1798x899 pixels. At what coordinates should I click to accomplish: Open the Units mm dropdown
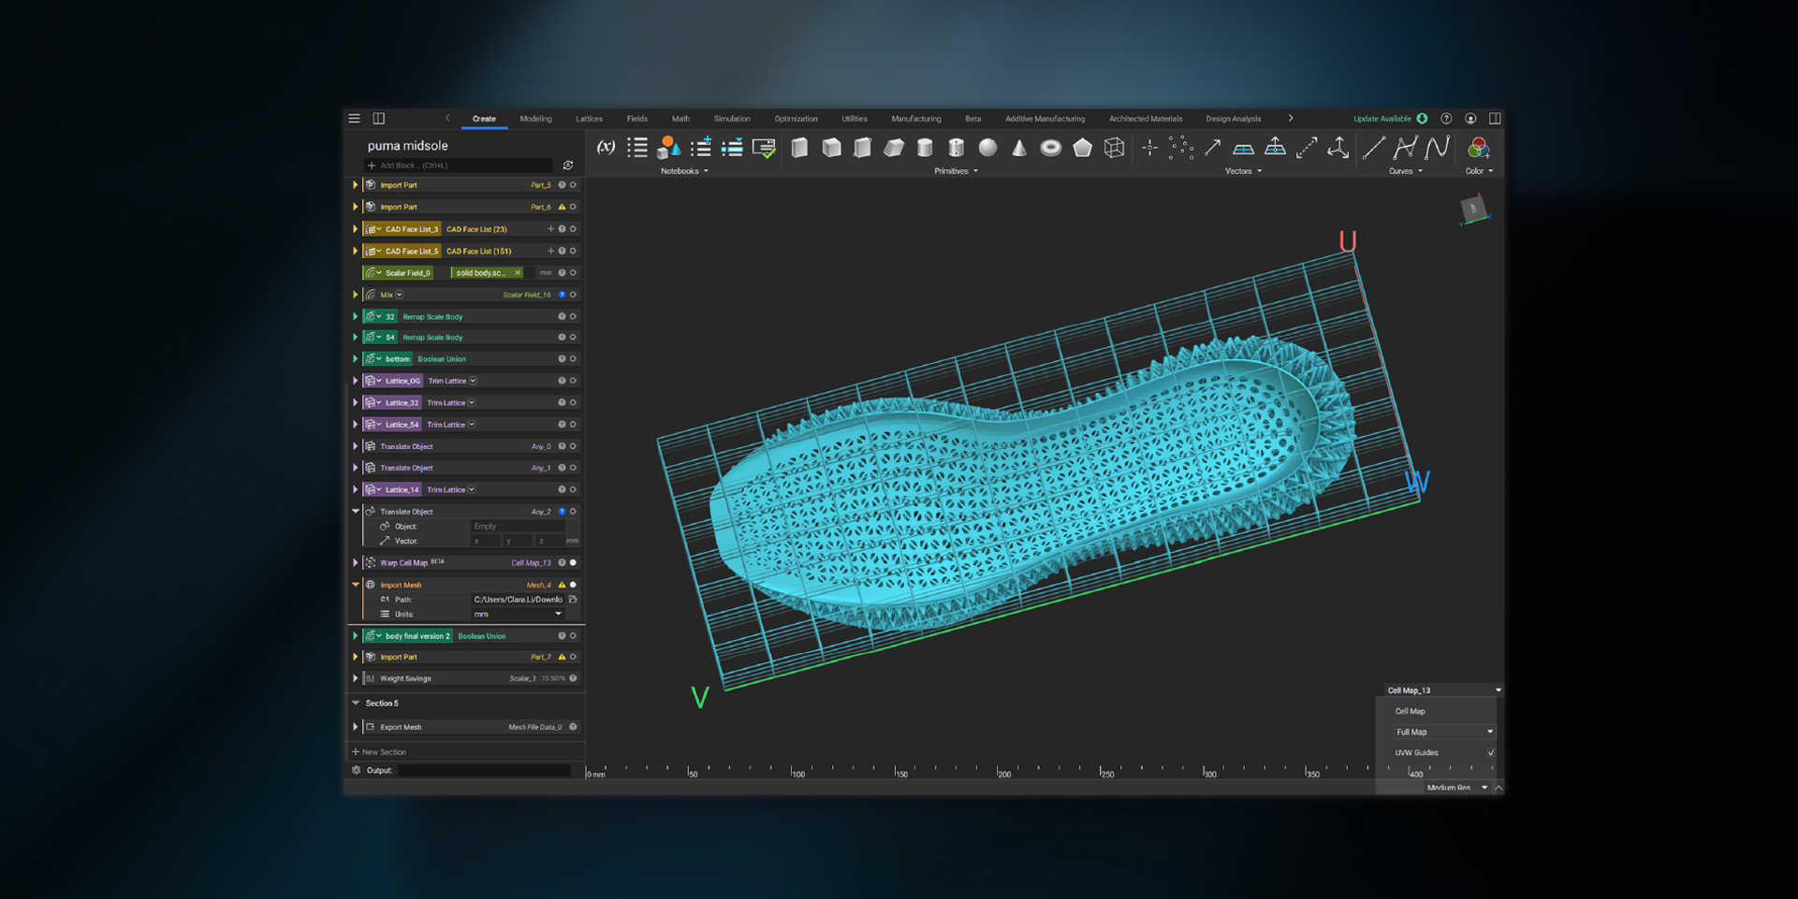518,615
